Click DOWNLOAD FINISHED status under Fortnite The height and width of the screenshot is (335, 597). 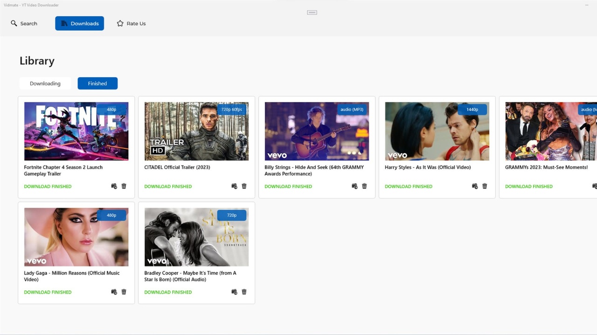pos(48,186)
